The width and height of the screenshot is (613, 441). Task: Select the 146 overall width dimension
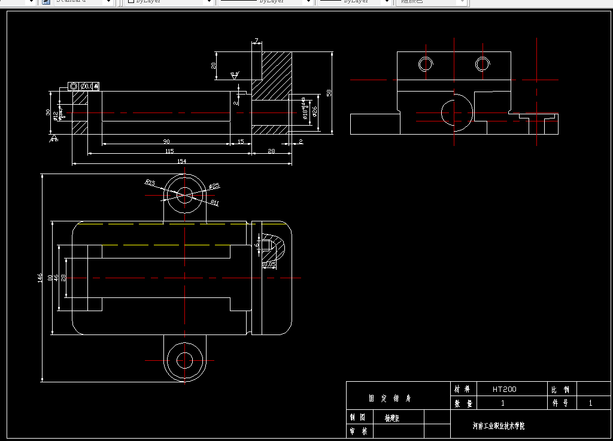[x=40, y=278]
